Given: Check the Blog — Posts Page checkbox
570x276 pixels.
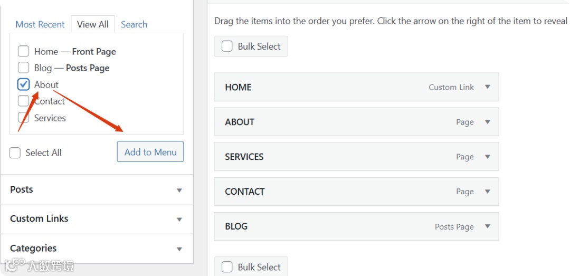Looking at the screenshot, I should (x=23, y=68).
